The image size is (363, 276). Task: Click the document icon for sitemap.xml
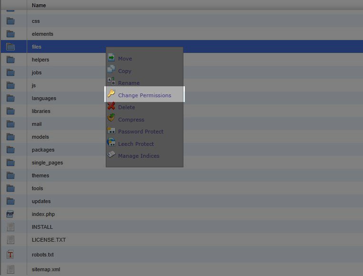point(10,269)
